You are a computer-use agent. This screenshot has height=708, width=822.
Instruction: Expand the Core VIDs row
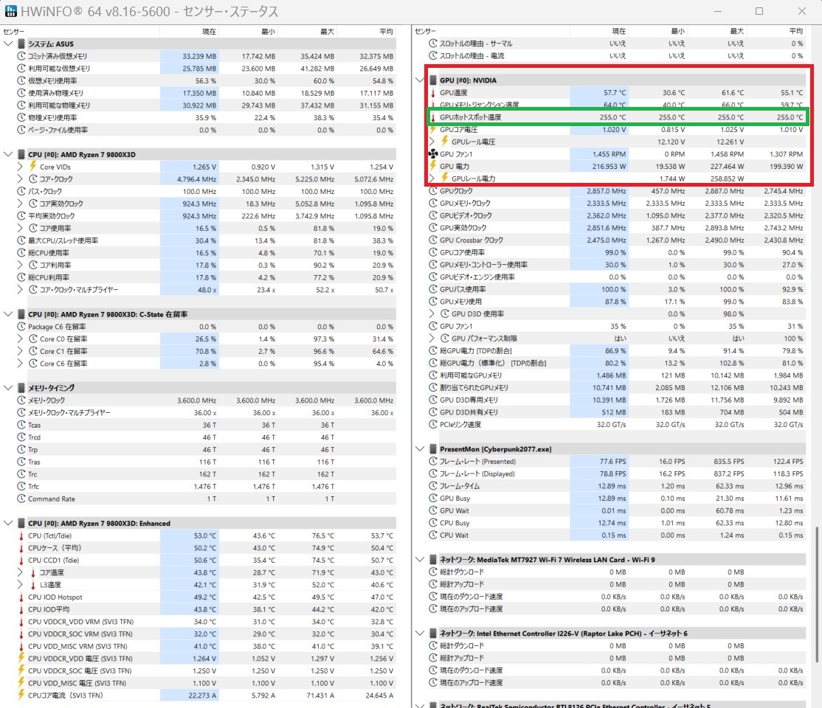pyautogui.click(x=20, y=167)
